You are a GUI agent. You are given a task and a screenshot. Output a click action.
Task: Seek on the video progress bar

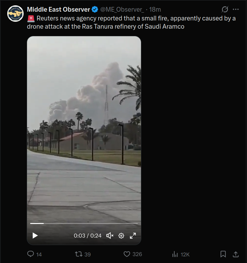coord(84,223)
